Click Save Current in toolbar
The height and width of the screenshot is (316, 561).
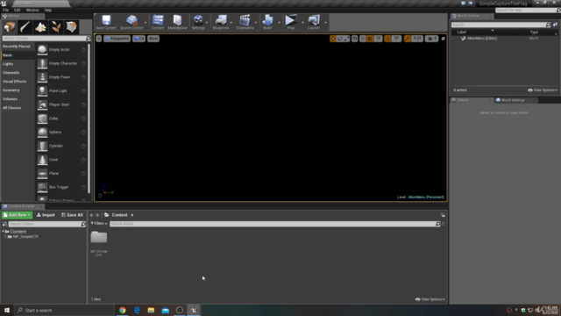pos(106,22)
